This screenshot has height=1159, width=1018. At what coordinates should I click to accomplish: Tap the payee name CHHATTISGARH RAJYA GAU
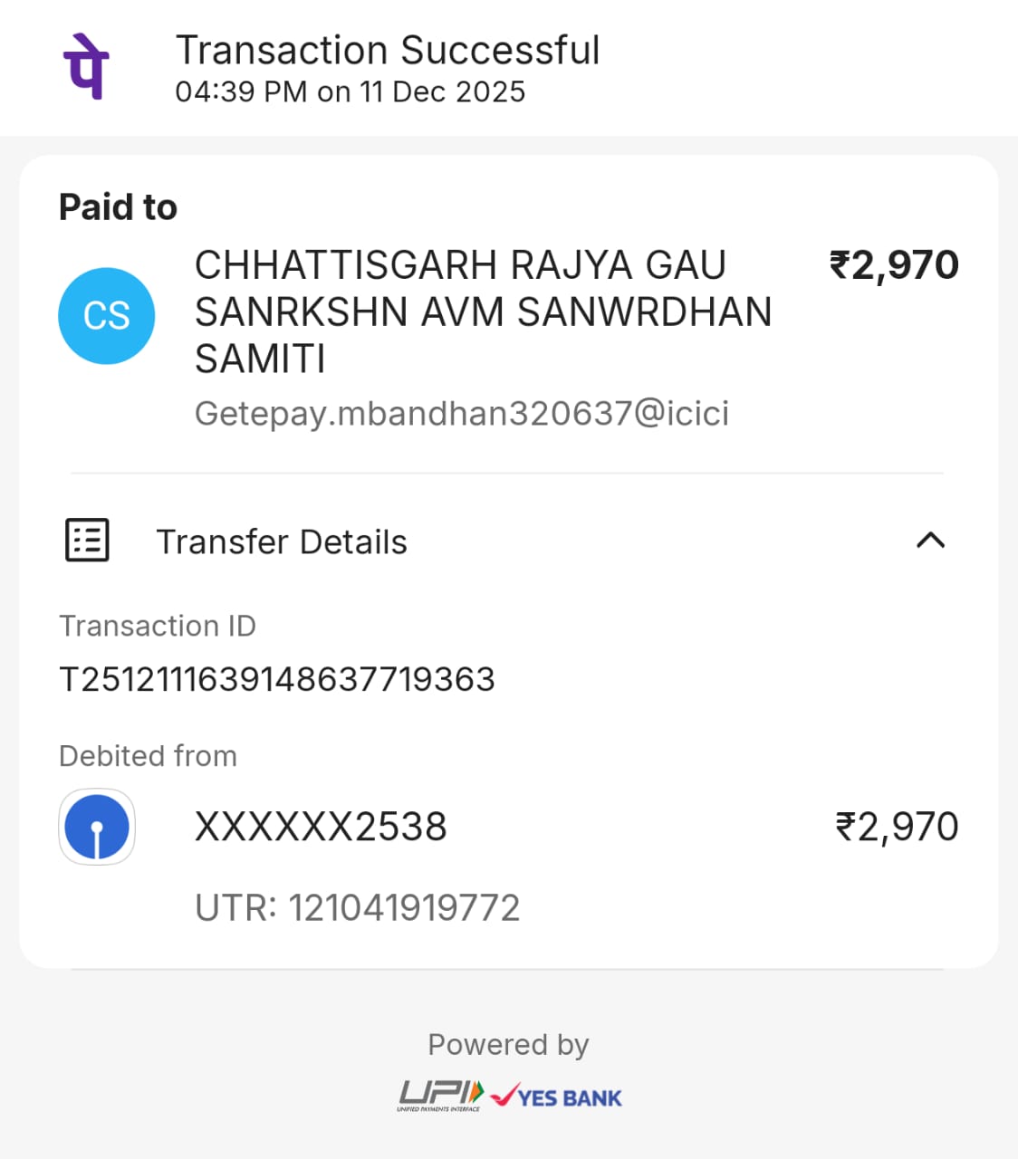coord(460,266)
